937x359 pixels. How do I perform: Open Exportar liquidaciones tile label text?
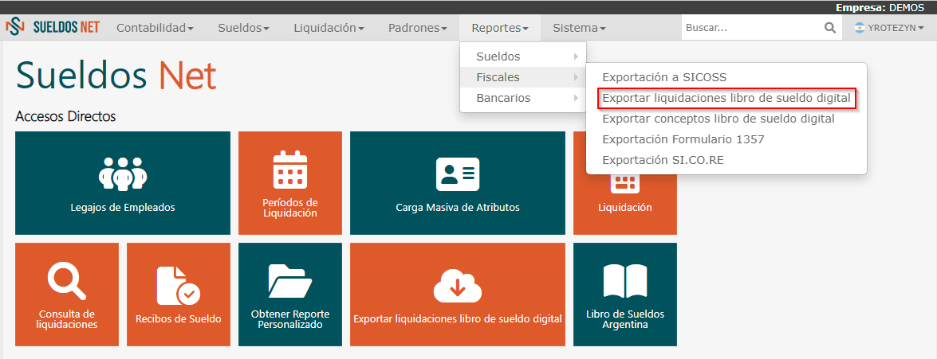(x=458, y=319)
